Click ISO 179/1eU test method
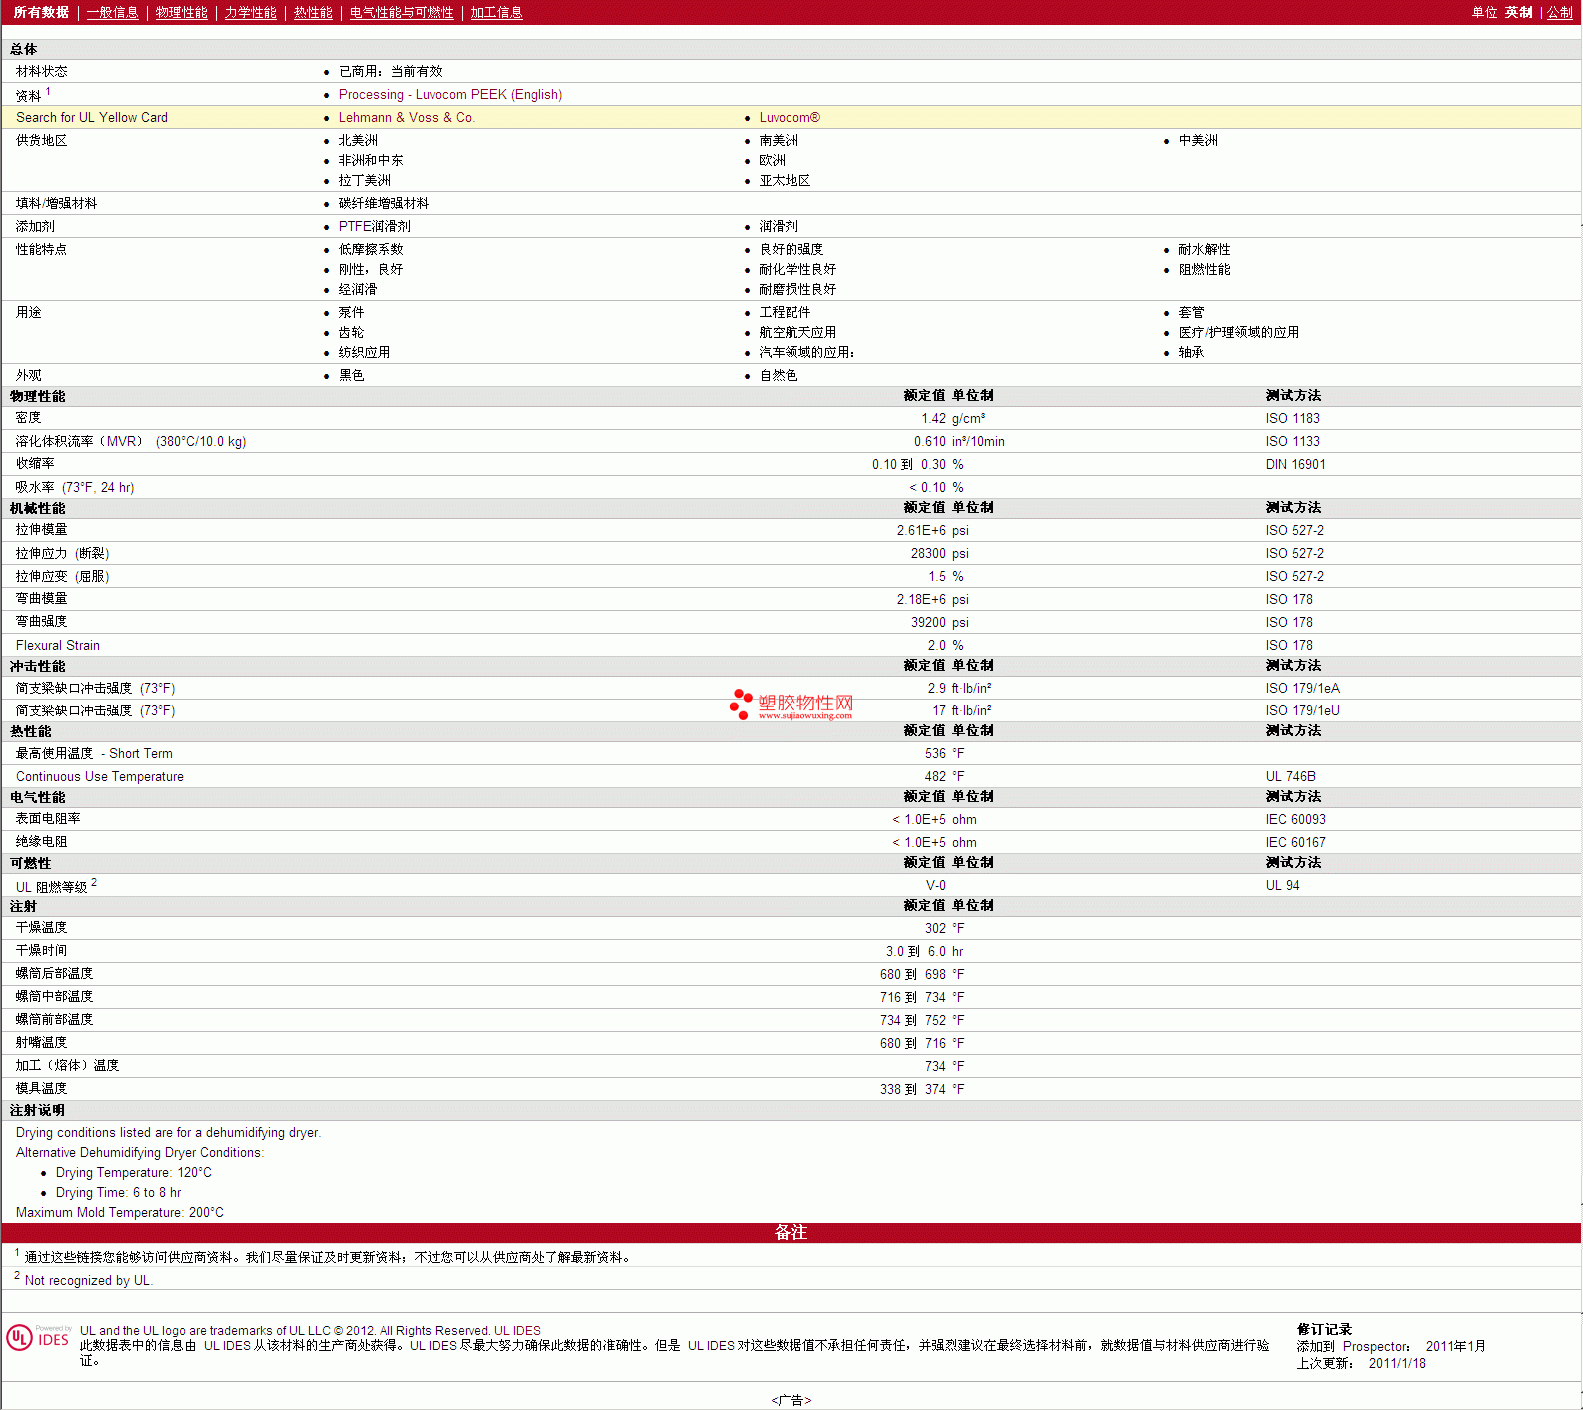Viewport: 1583px width, 1410px height. point(1302,710)
